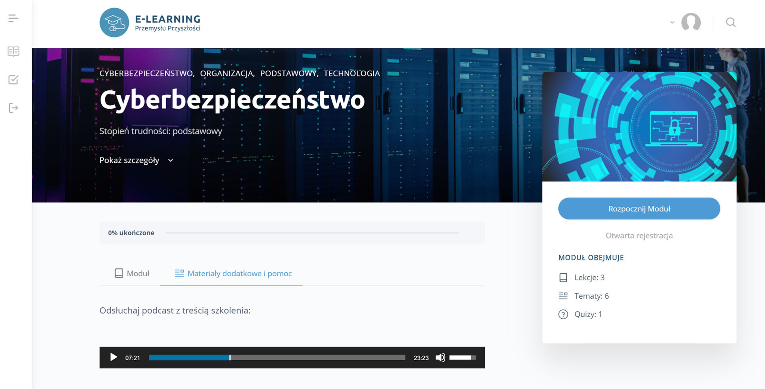Select Materiały dodatkowe i pomoc tab
The height and width of the screenshot is (389, 765).
[x=233, y=273]
